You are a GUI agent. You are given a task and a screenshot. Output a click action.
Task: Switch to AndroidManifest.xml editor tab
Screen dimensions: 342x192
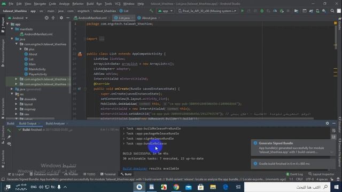point(92,18)
